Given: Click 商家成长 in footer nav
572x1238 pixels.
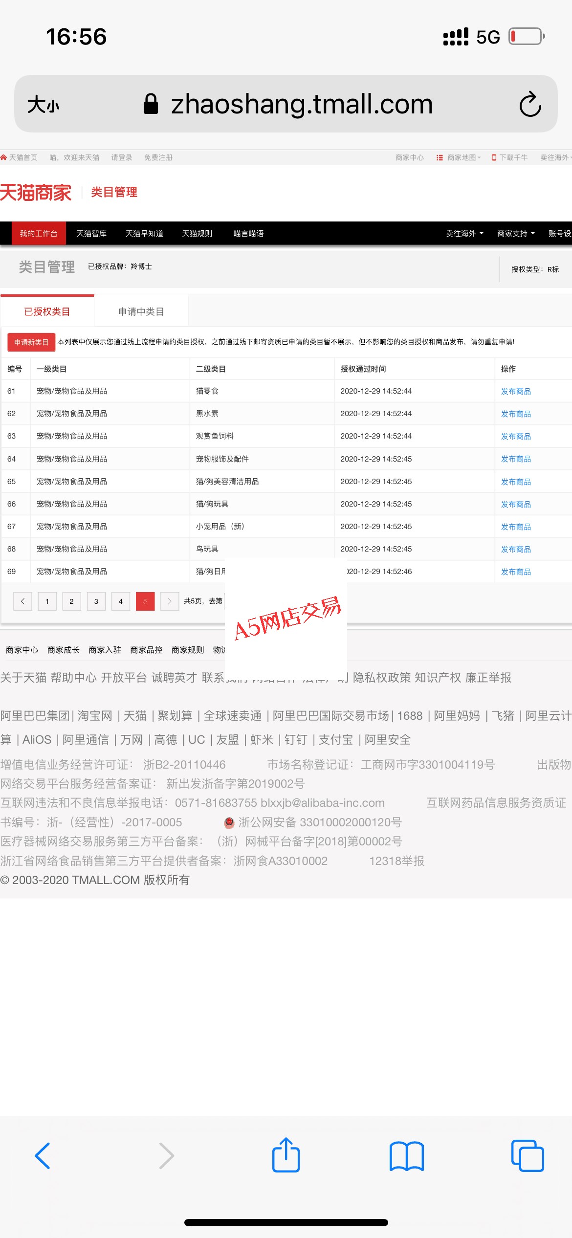Looking at the screenshot, I should coord(64,650).
